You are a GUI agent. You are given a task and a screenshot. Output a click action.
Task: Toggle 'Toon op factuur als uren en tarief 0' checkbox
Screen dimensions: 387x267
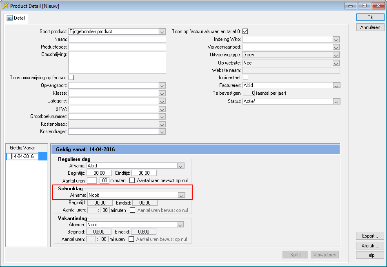(245, 31)
